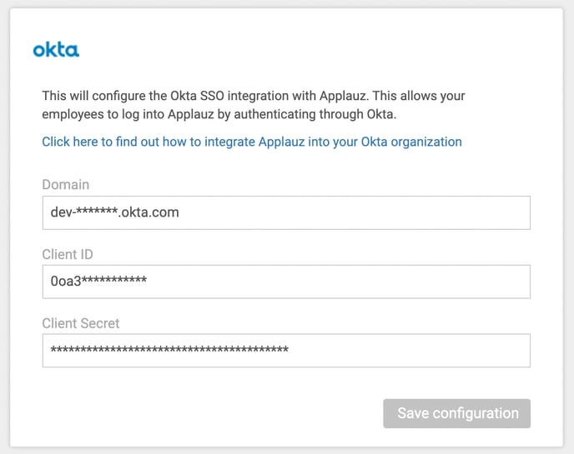Click the Save configuration button
The height and width of the screenshot is (454, 574).
pos(456,413)
